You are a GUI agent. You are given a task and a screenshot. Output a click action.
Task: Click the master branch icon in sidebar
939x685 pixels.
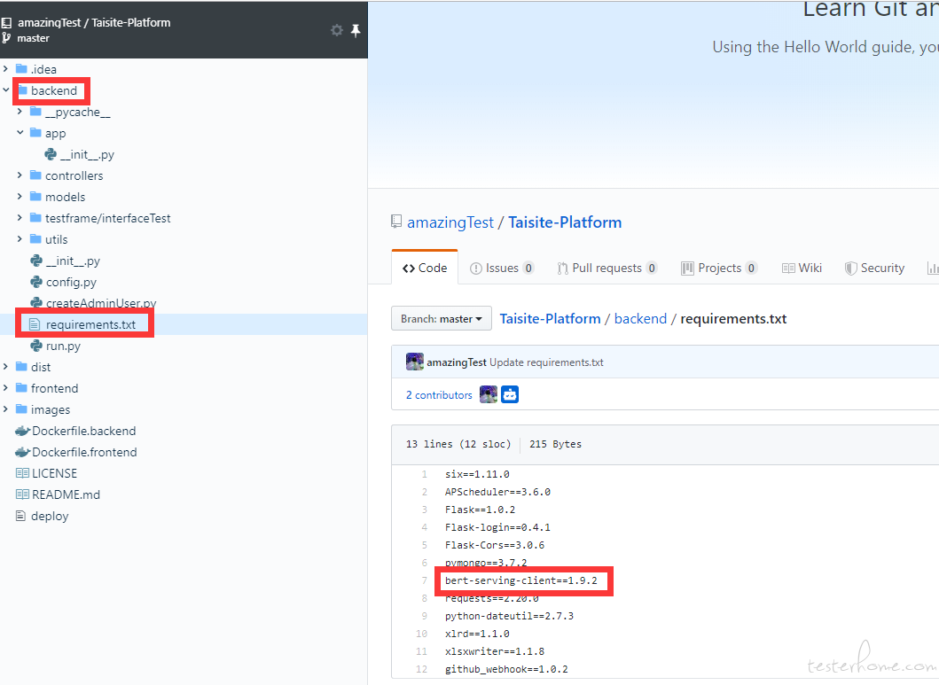[x=6, y=38]
